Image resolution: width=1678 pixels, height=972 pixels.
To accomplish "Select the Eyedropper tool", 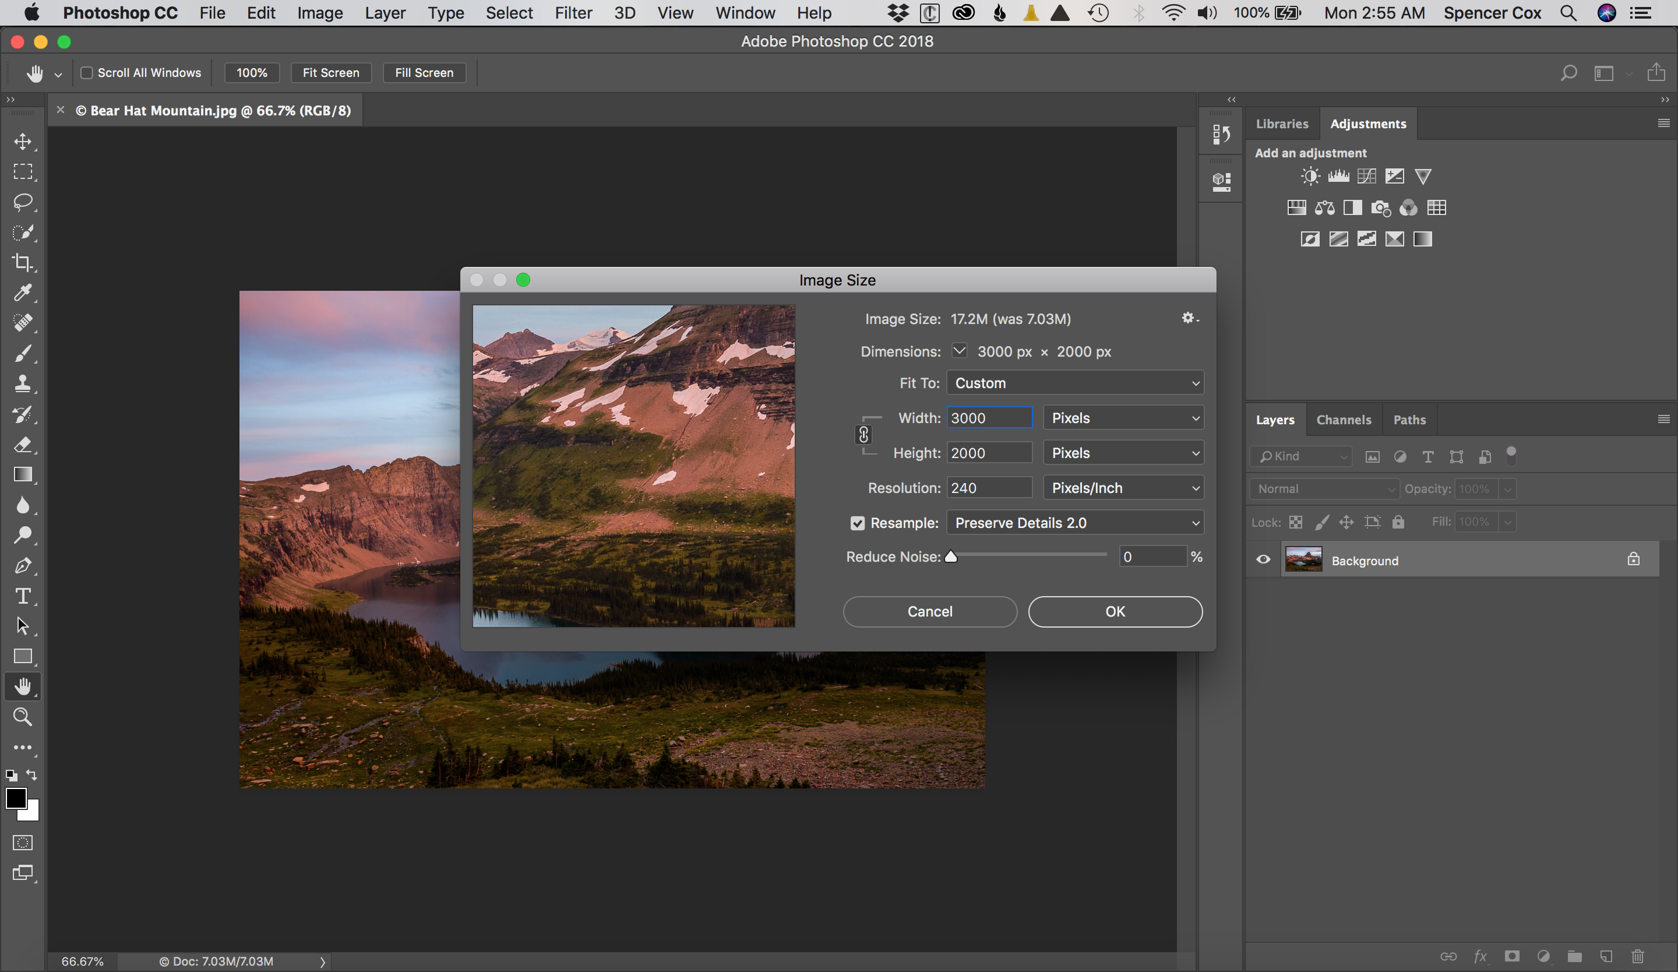I will pyautogui.click(x=23, y=293).
